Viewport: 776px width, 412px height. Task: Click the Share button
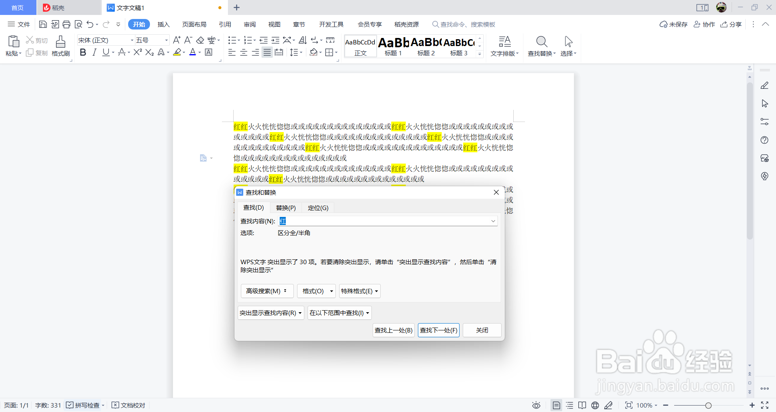[x=731, y=24]
